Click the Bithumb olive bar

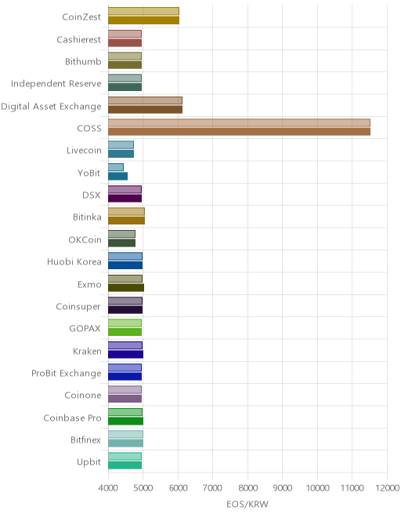(x=125, y=64)
